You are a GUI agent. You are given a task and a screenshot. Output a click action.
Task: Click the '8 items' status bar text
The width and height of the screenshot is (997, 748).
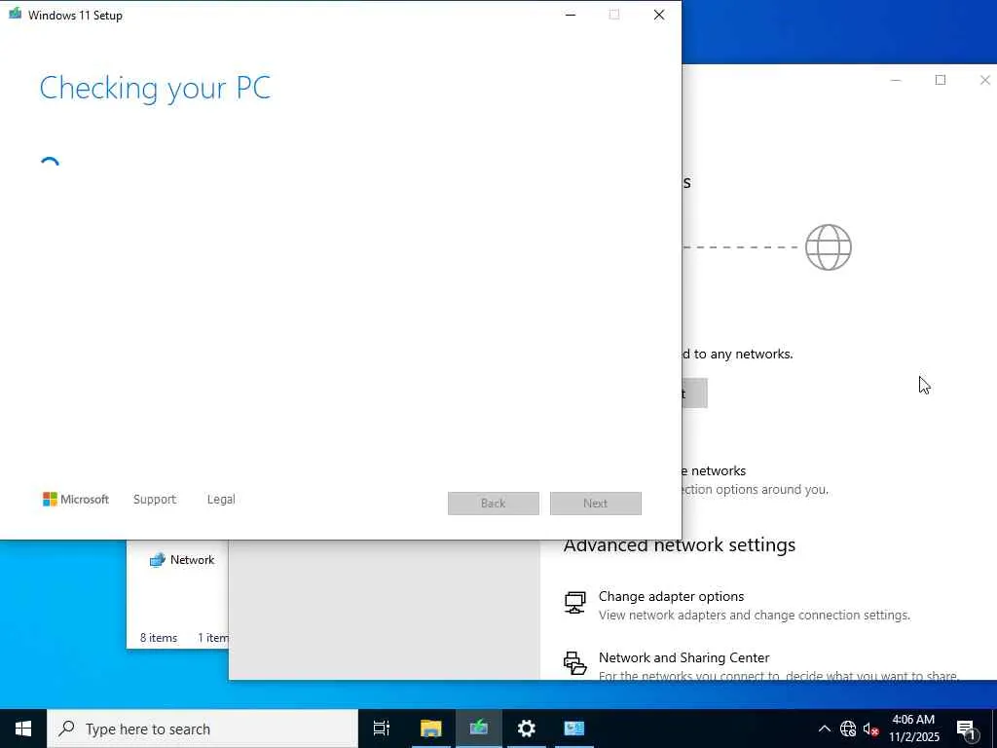click(159, 637)
